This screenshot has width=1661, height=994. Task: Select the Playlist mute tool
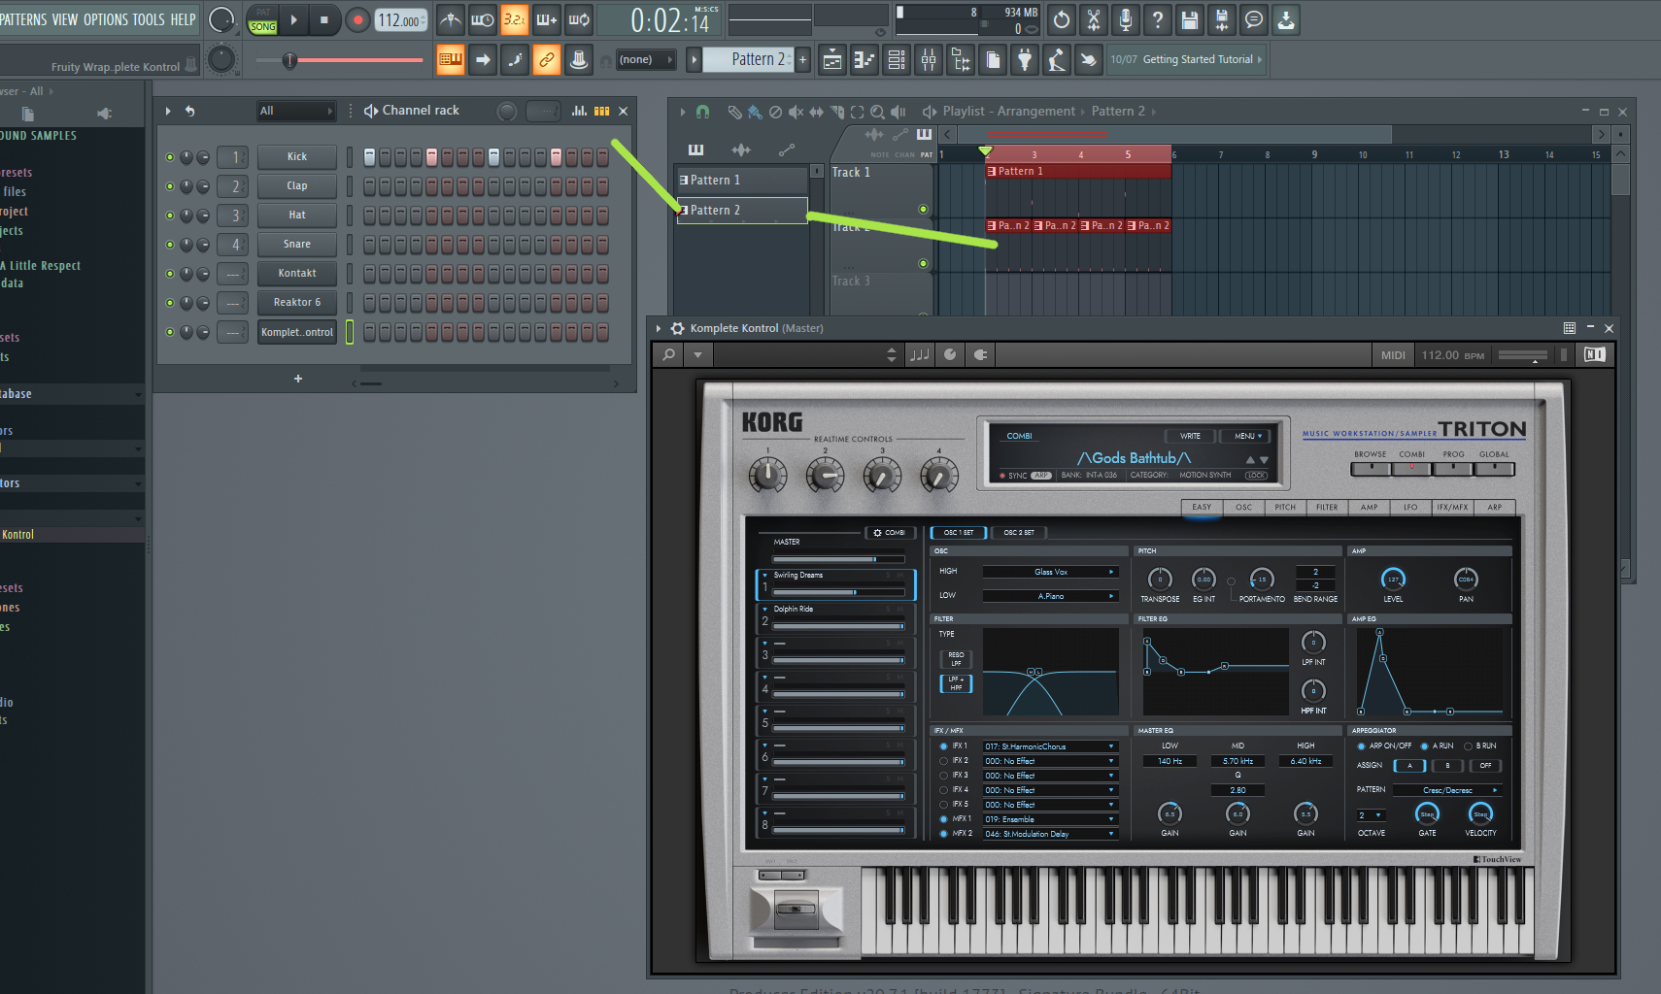pos(796,112)
